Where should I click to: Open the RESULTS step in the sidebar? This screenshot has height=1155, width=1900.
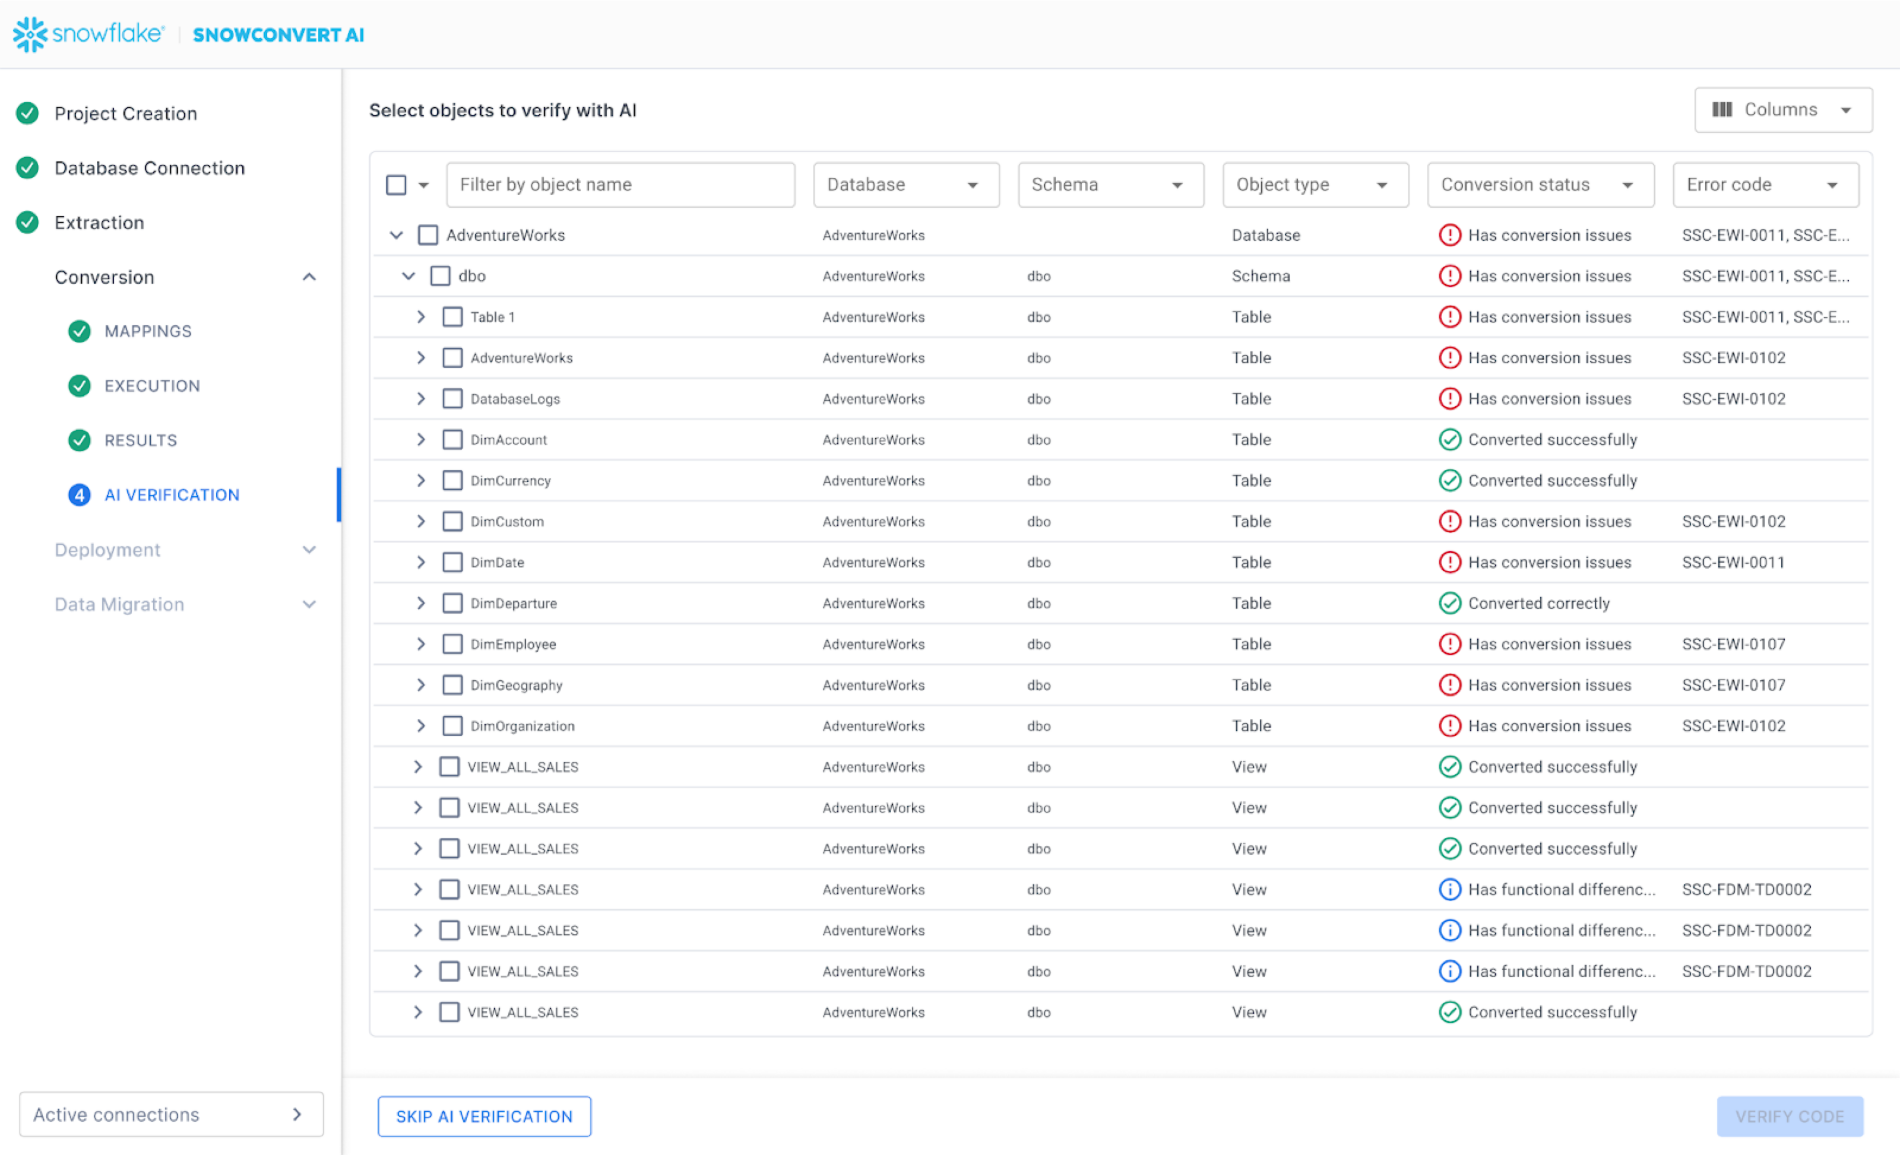pyautogui.click(x=140, y=440)
